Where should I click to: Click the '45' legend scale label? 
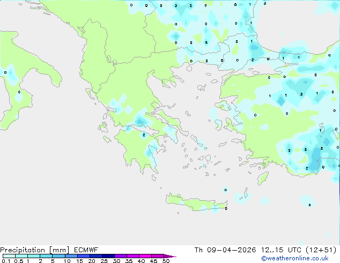pos(153,261)
